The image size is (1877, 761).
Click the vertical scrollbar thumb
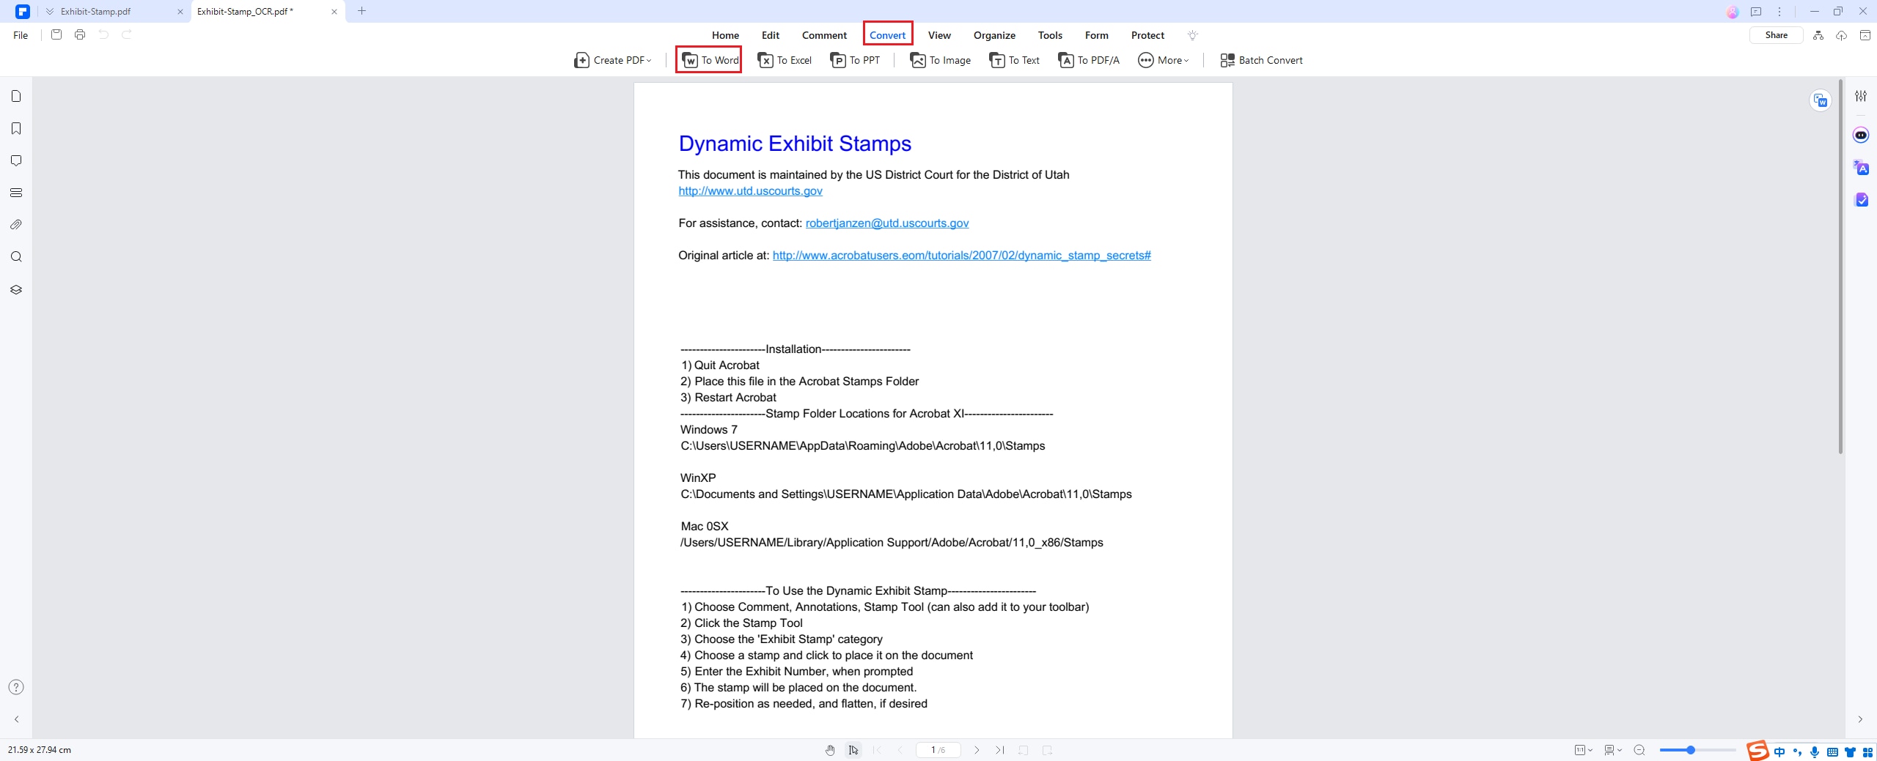click(x=1840, y=267)
